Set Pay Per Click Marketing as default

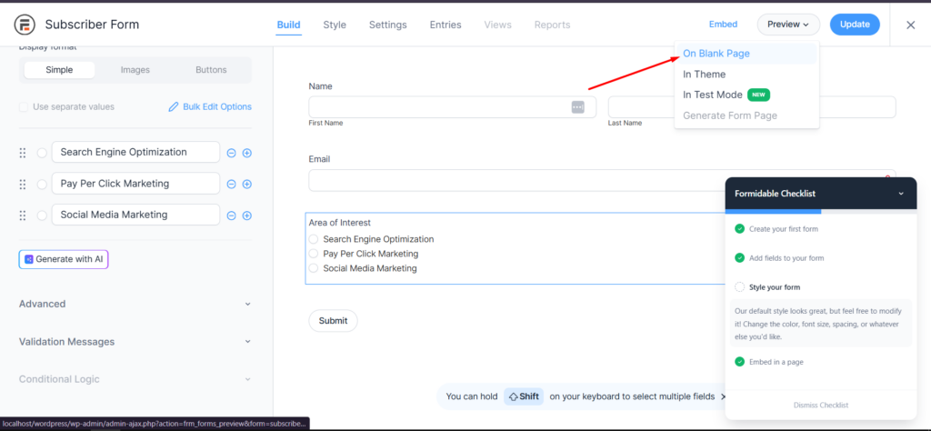42,185
